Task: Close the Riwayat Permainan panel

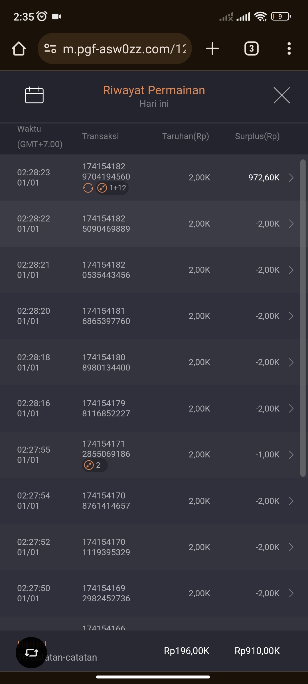Action: [x=281, y=95]
